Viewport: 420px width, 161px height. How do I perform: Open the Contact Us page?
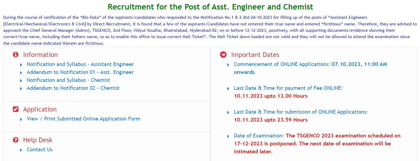tap(39, 149)
